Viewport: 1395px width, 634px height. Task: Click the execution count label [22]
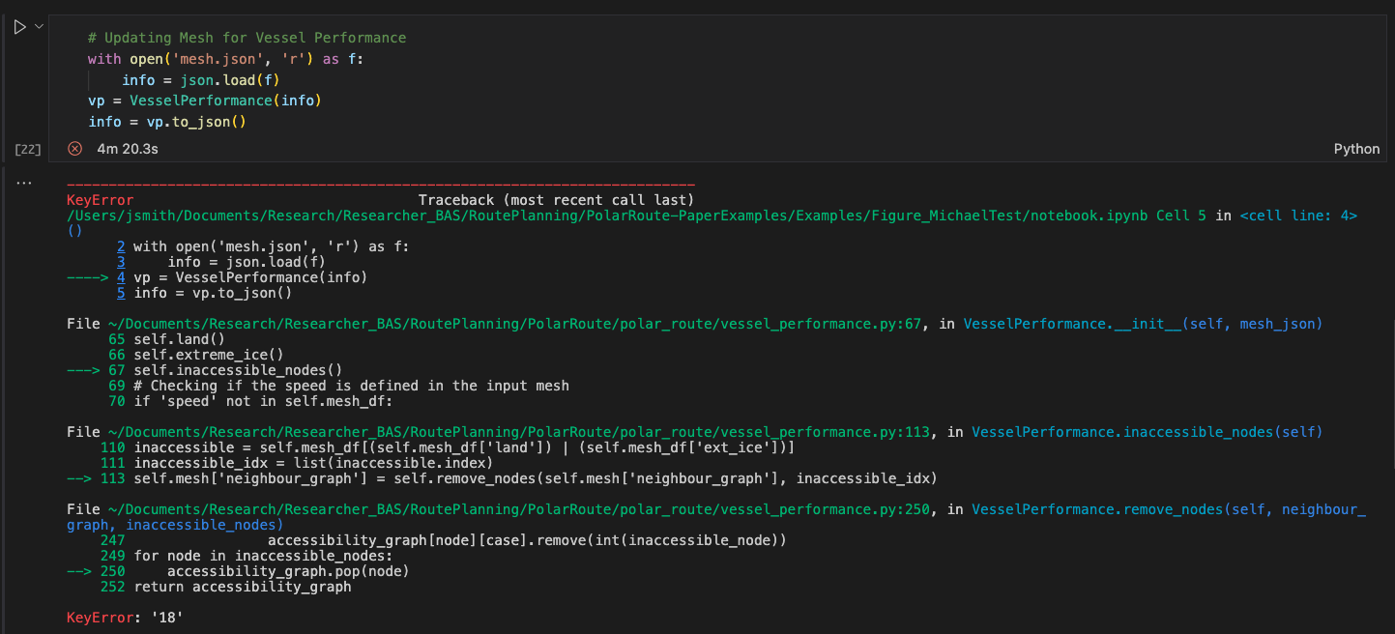click(27, 148)
